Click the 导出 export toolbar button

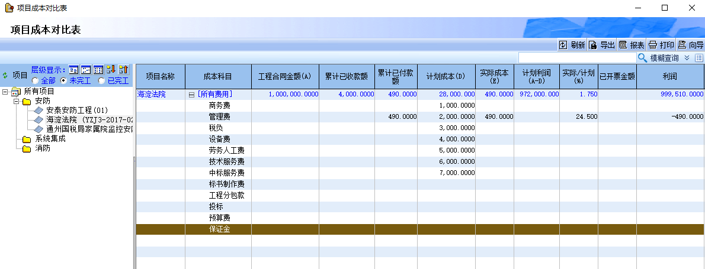pos(601,45)
